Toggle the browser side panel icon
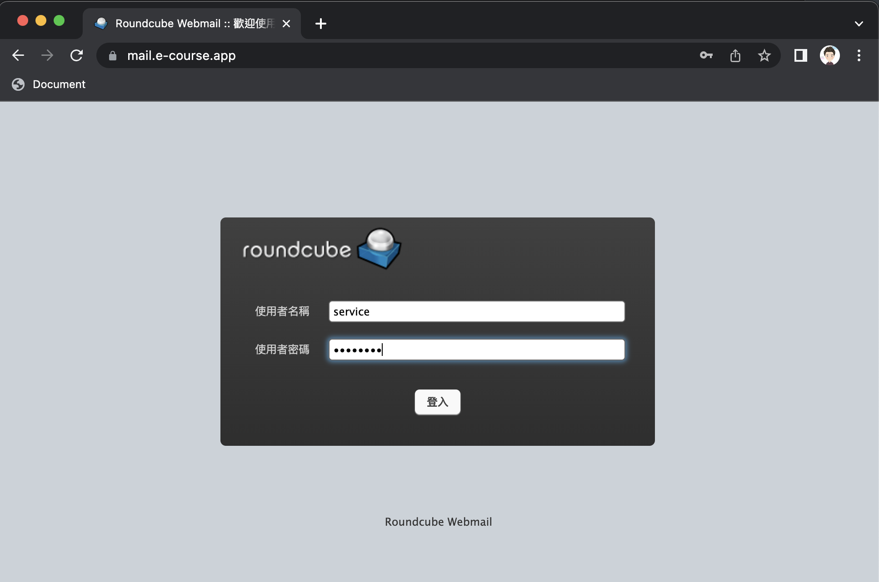The width and height of the screenshot is (879, 582). click(801, 55)
